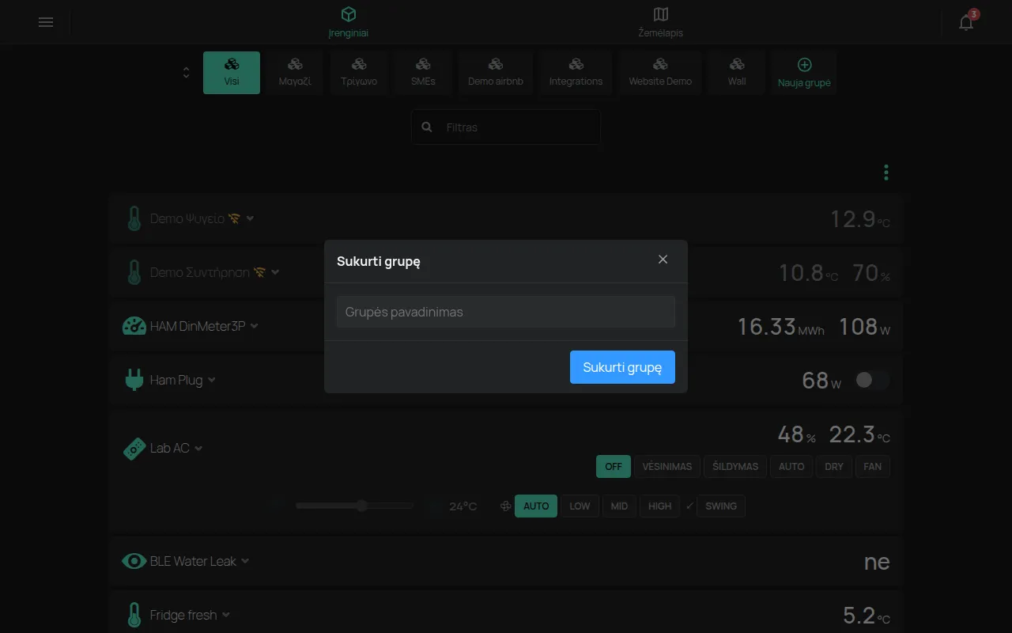Select the Integrations group tab
1012x633 pixels.
(x=576, y=73)
